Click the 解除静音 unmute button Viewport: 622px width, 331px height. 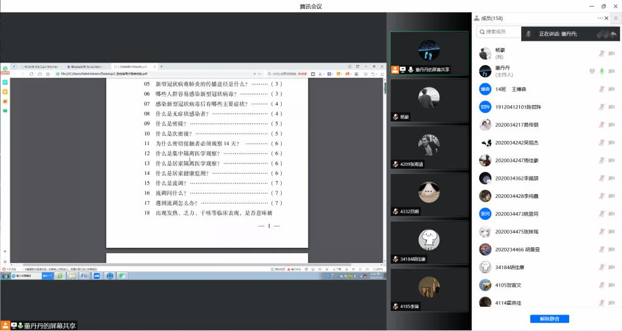[549, 319]
